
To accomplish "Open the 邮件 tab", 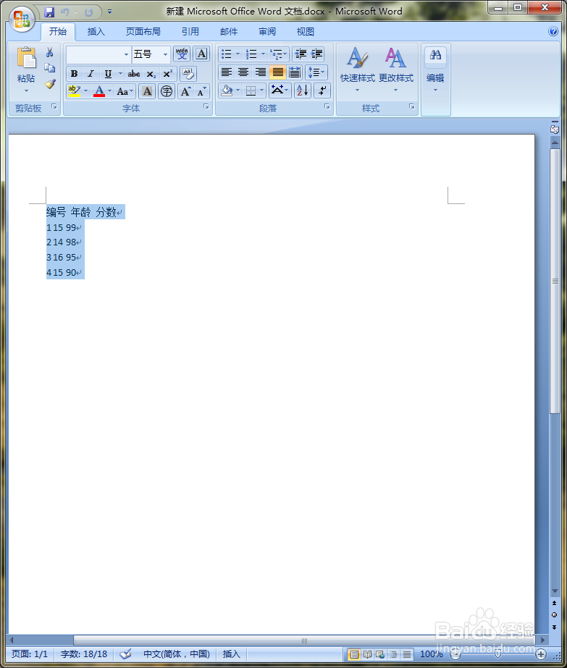I will coord(229,32).
